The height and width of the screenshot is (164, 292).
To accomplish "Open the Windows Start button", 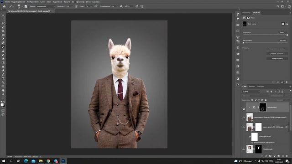I will coord(4,161).
